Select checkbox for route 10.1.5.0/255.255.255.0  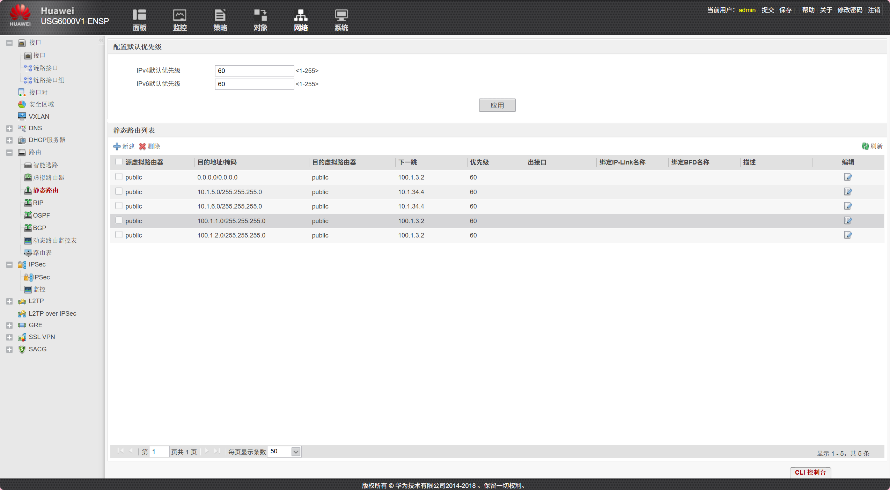pyautogui.click(x=119, y=191)
